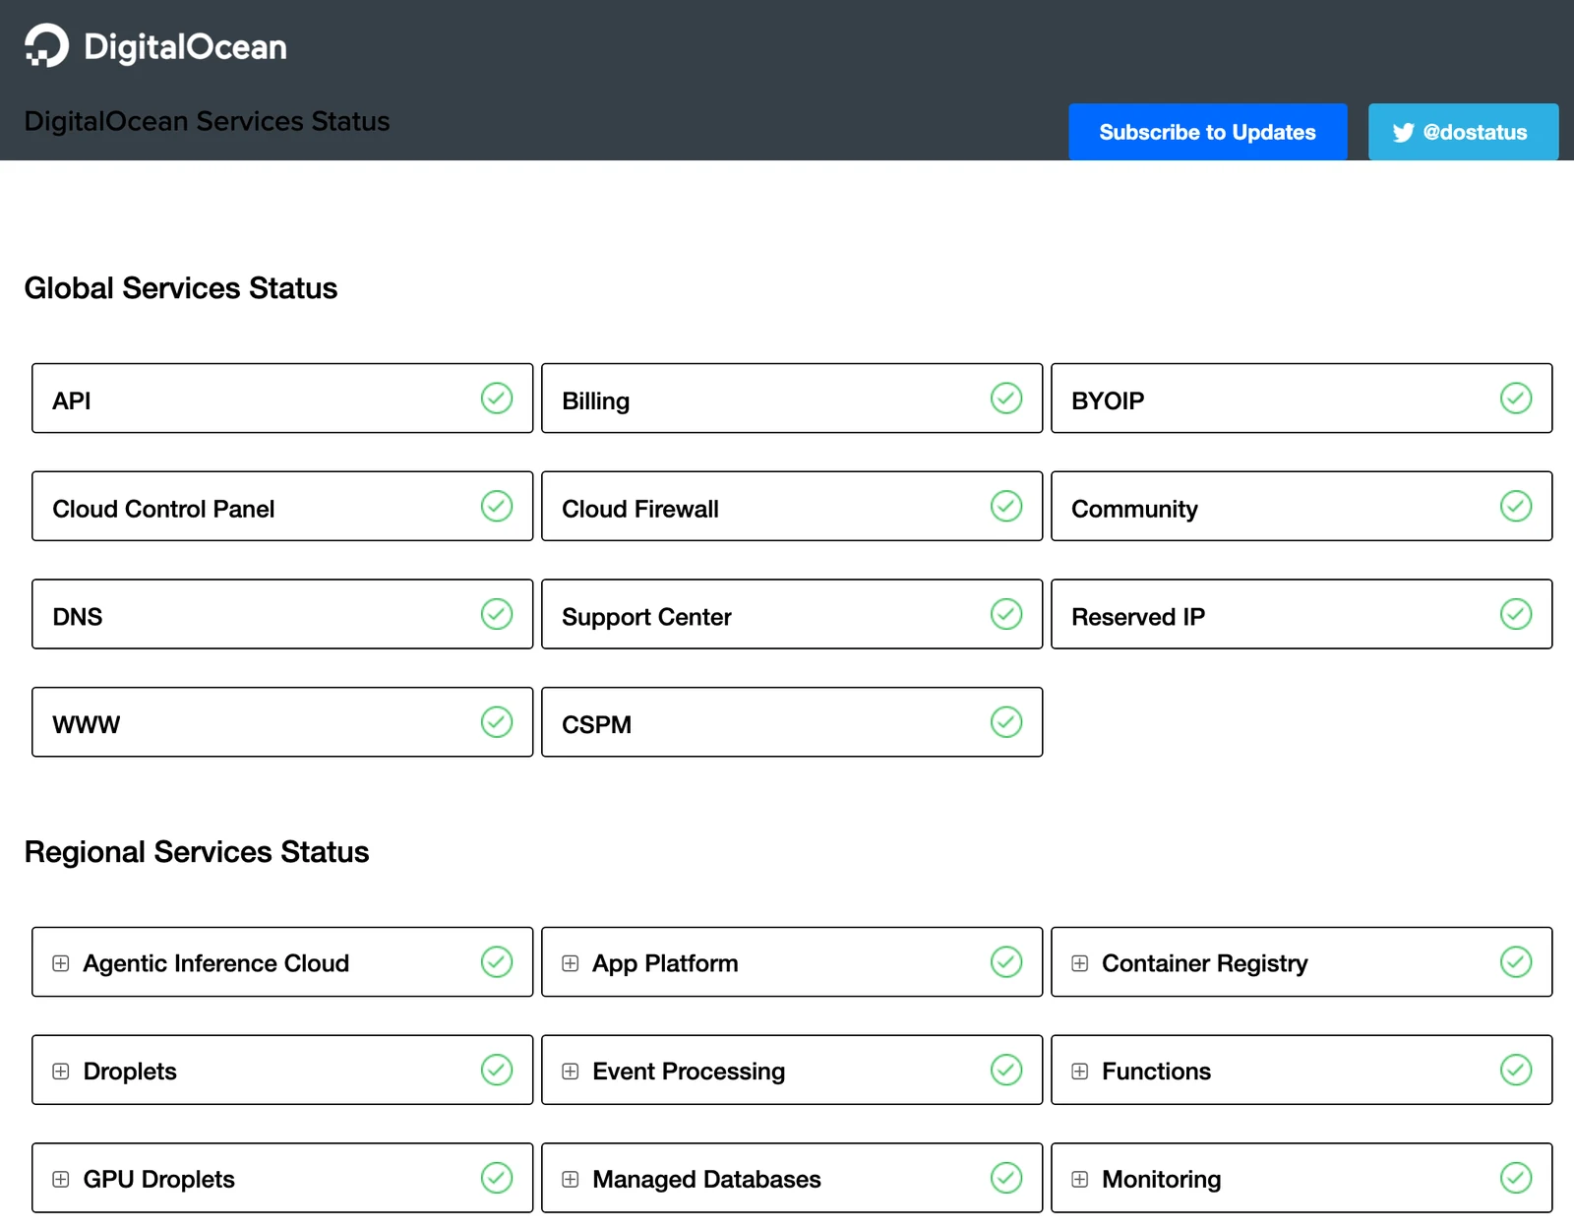Click the GPU Droplets label
This screenshot has width=1574, height=1228.
pyautogui.click(x=159, y=1179)
